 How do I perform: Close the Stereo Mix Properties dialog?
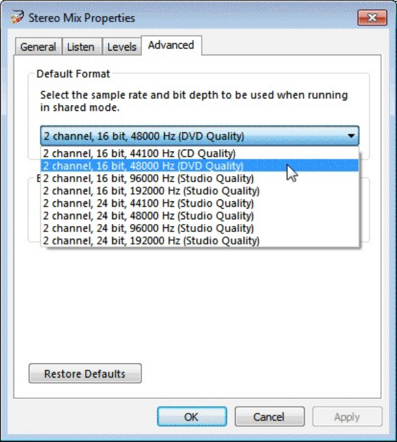pyautogui.click(x=372, y=18)
